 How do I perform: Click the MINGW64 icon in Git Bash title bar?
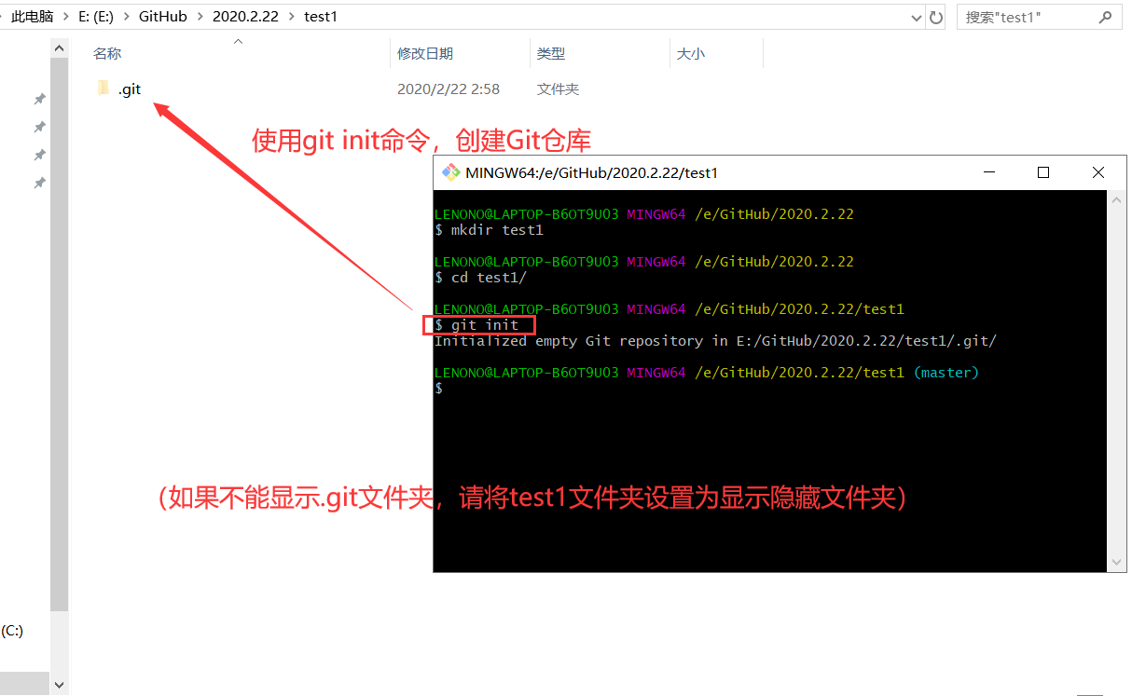(x=449, y=171)
